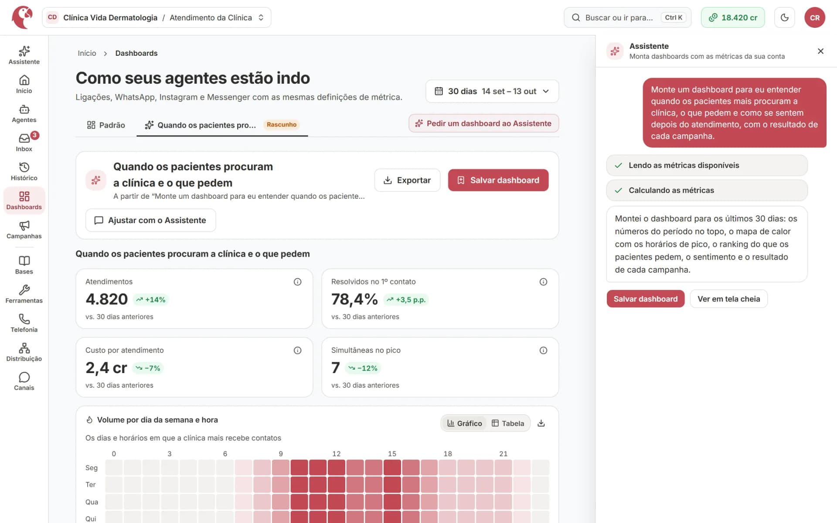837x523 pixels.
Task: Close the Assistente panel
Action: point(820,51)
